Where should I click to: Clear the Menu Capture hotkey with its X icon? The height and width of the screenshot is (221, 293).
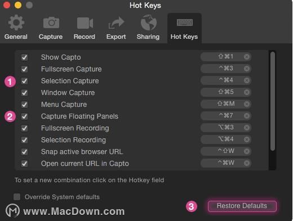[247, 104]
